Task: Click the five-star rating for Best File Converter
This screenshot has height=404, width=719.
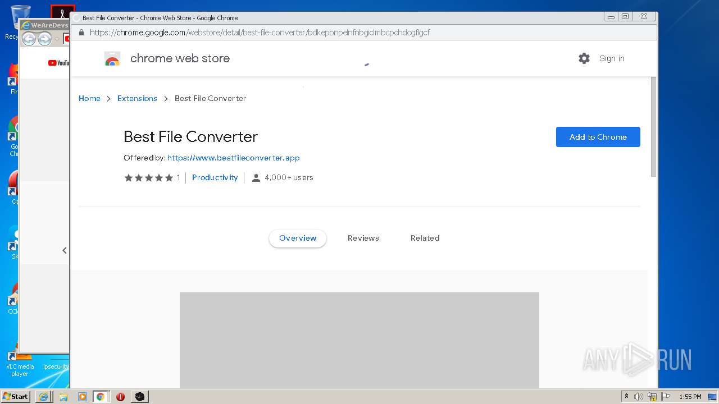Action: pos(149,178)
